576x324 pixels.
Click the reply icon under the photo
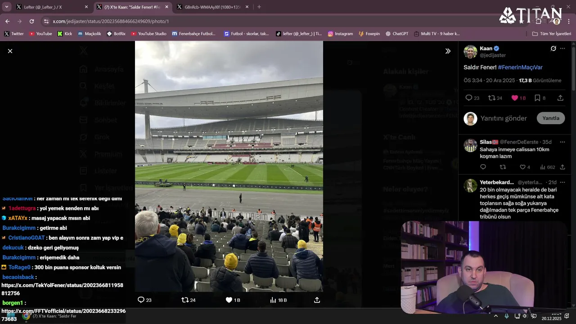pyautogui.click(x=144, y=300)
